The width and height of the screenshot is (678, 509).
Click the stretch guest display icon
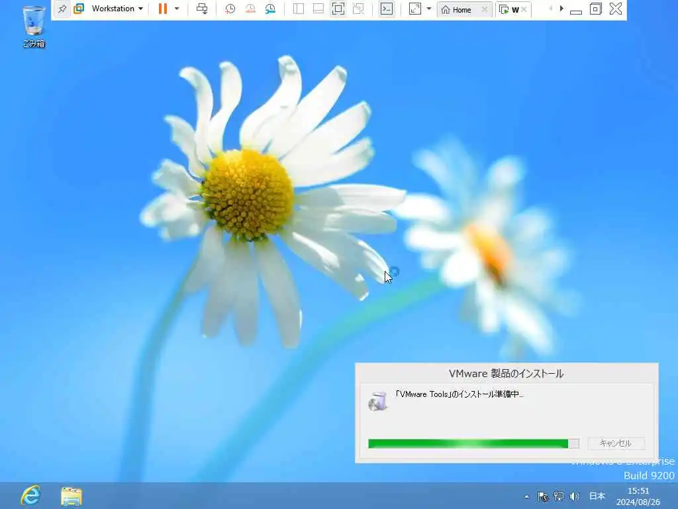[415, 9]
